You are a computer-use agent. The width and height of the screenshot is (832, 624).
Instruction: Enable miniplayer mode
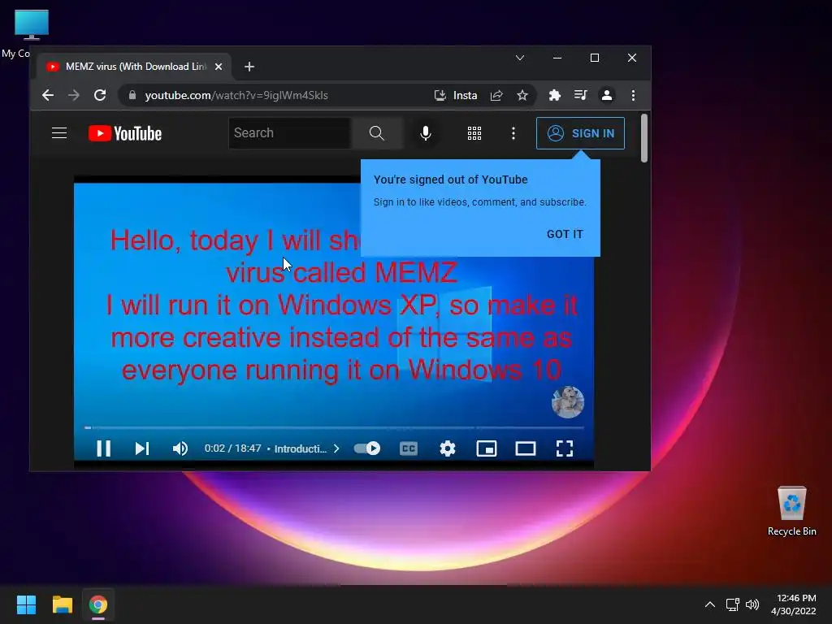coord(487,448)
